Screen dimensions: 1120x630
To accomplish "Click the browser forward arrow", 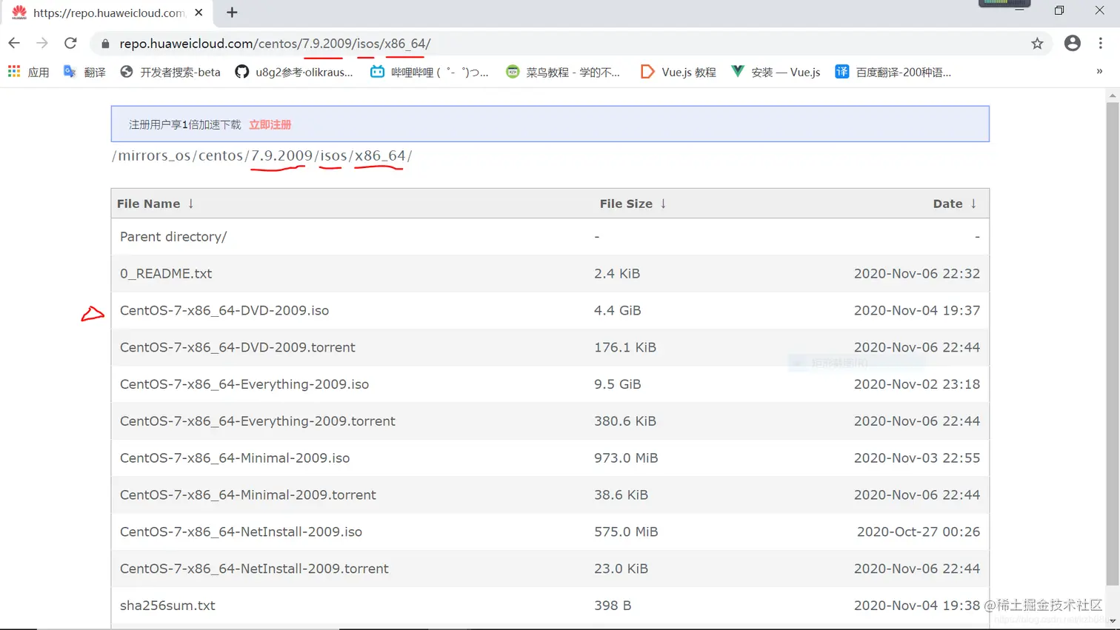I will click(42, 43).
